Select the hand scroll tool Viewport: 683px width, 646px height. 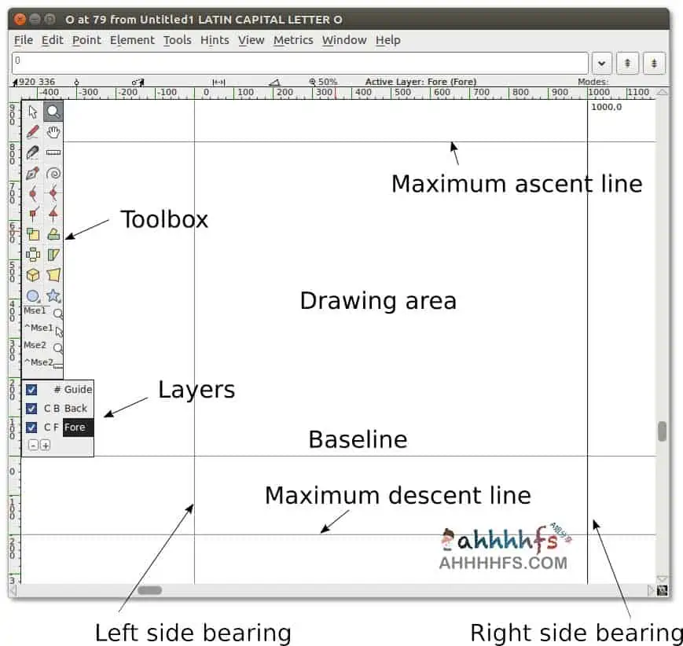pos(52,132)
